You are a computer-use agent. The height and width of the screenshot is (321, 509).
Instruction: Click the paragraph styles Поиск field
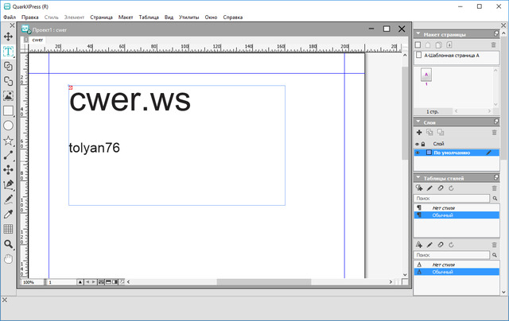(x=452, y=198)
